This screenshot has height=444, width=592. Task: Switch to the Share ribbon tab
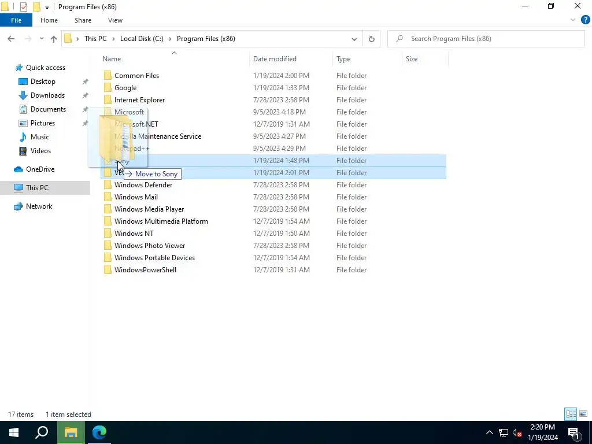tap(83, 20)
